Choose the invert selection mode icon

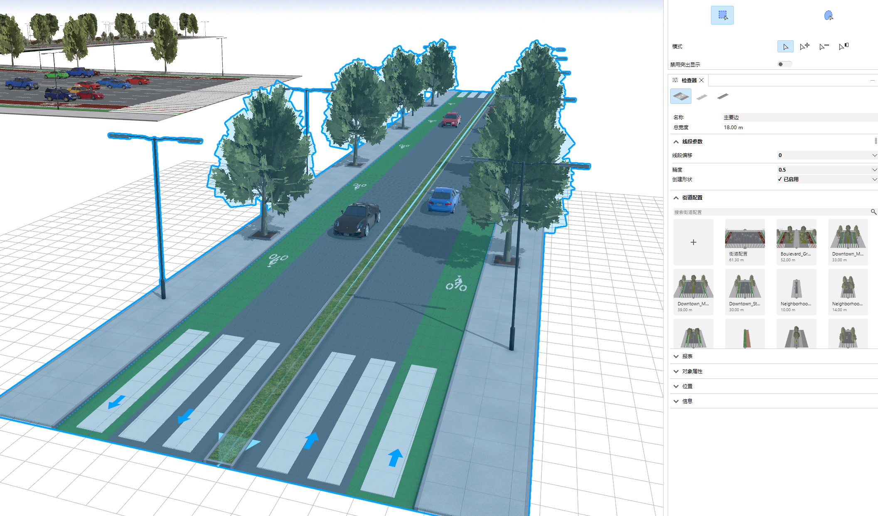click(x=843, y=47)
